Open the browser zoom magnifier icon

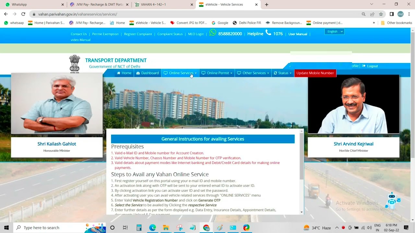click(x=363, y=14)
